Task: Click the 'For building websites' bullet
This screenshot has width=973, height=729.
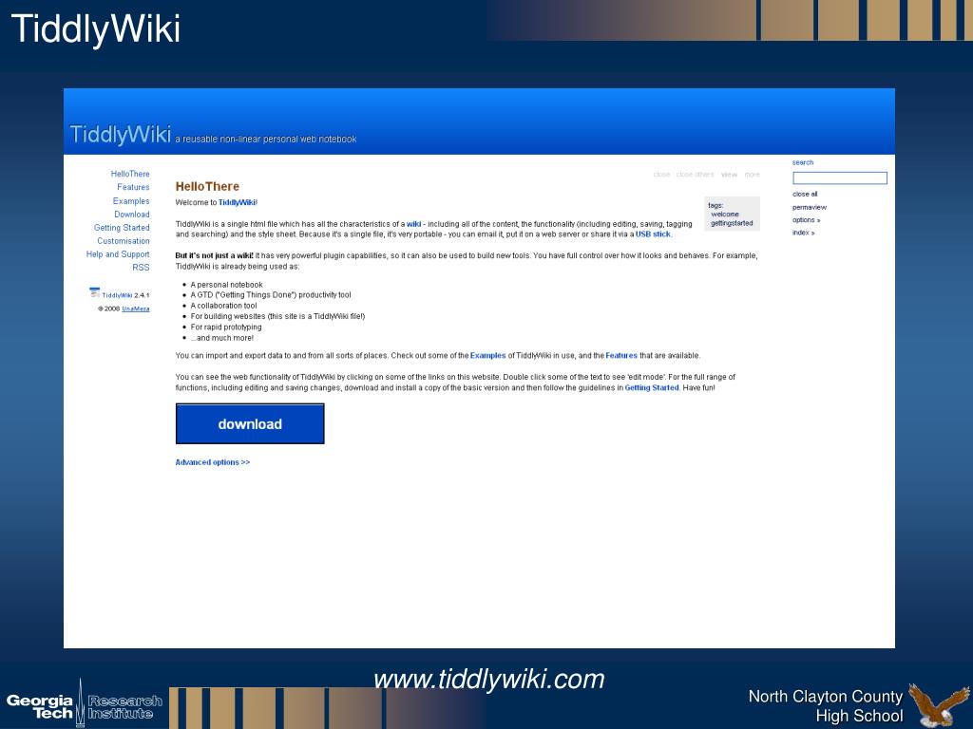Action: tap(277, 316)
